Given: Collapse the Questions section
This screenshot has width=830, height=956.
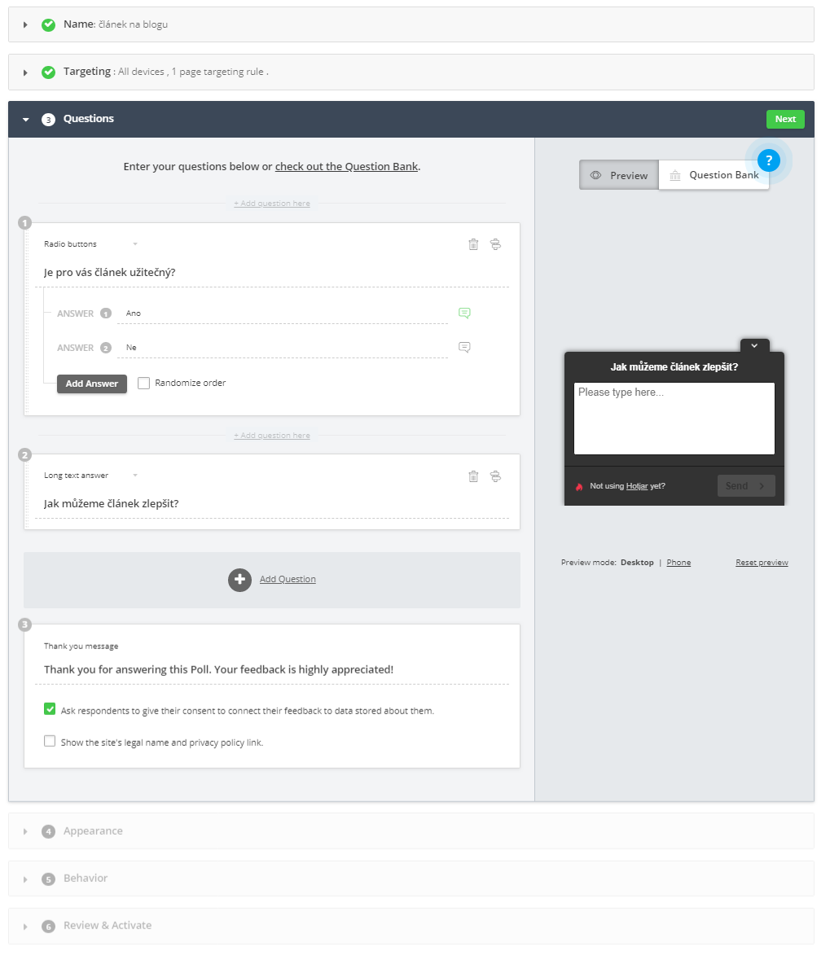Looking at the screenshot, I should 25,120.
